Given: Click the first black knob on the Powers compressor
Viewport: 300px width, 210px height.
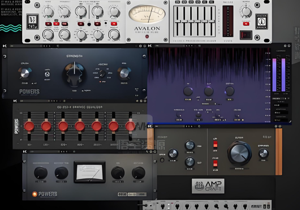Looking at the screenshot, I should [x=41, y=173].
